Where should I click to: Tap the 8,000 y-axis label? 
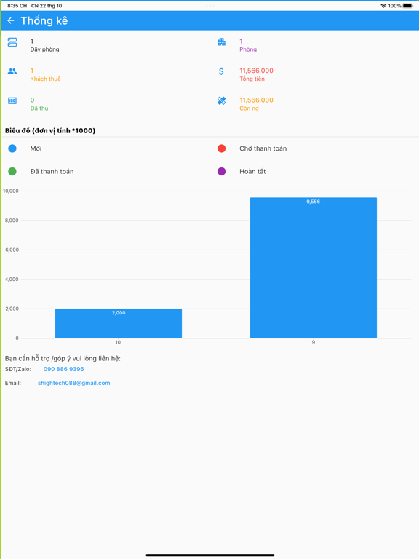point(12,221)
